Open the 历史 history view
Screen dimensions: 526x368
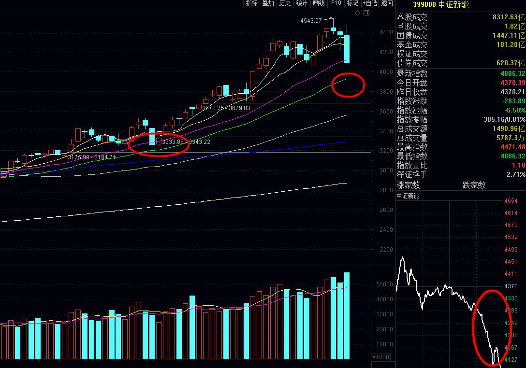[285, 3]
